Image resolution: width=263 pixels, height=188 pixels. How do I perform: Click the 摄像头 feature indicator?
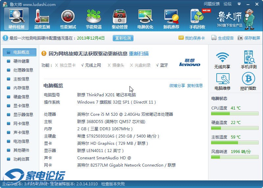[116, 65]
